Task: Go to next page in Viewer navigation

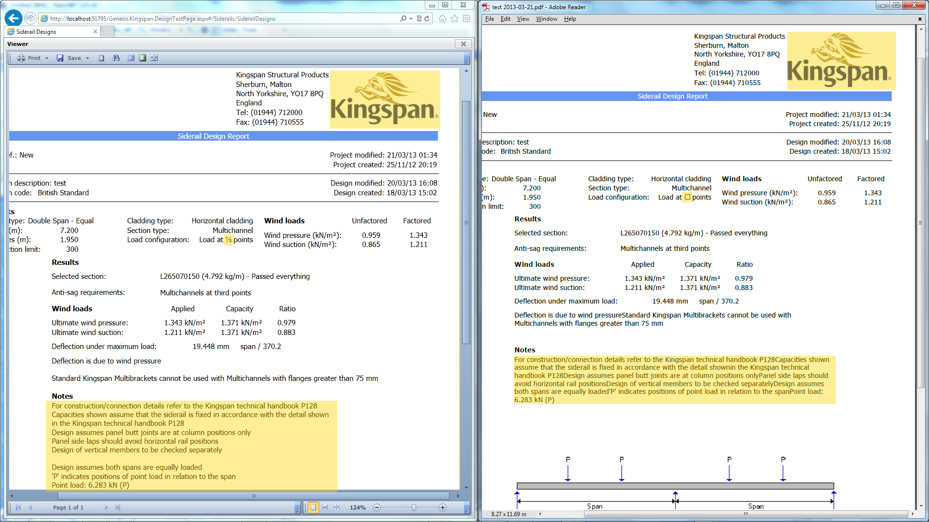Action: 106,507
